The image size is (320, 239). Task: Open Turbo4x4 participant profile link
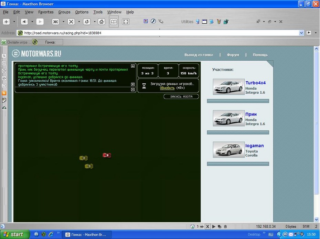(256, 83)
